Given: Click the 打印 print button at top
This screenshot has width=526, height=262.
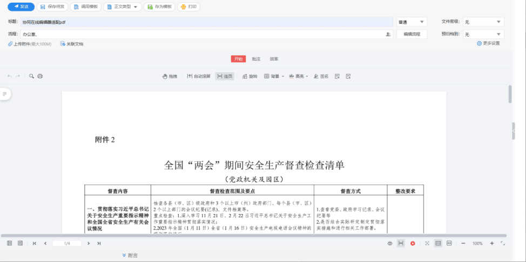Looking at the screenshot, I should (x=189, y=6).
